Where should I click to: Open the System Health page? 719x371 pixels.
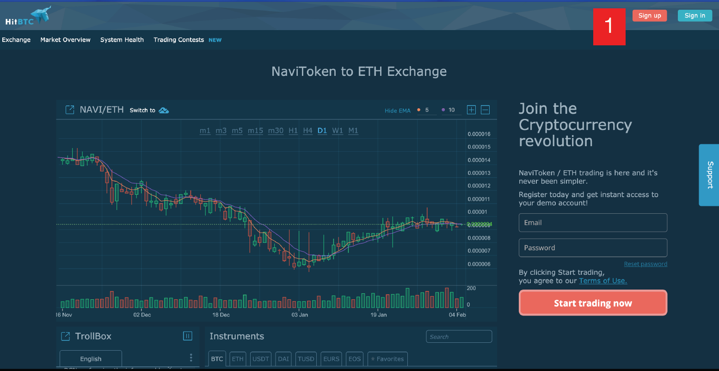click(x=122, y=40)
